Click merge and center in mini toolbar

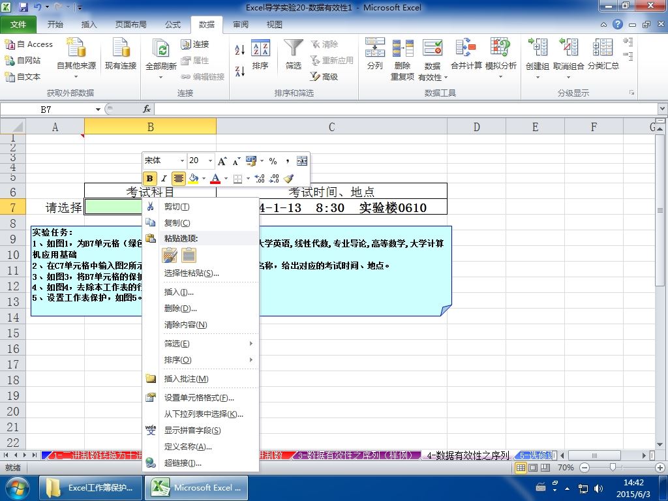point(301,161)
